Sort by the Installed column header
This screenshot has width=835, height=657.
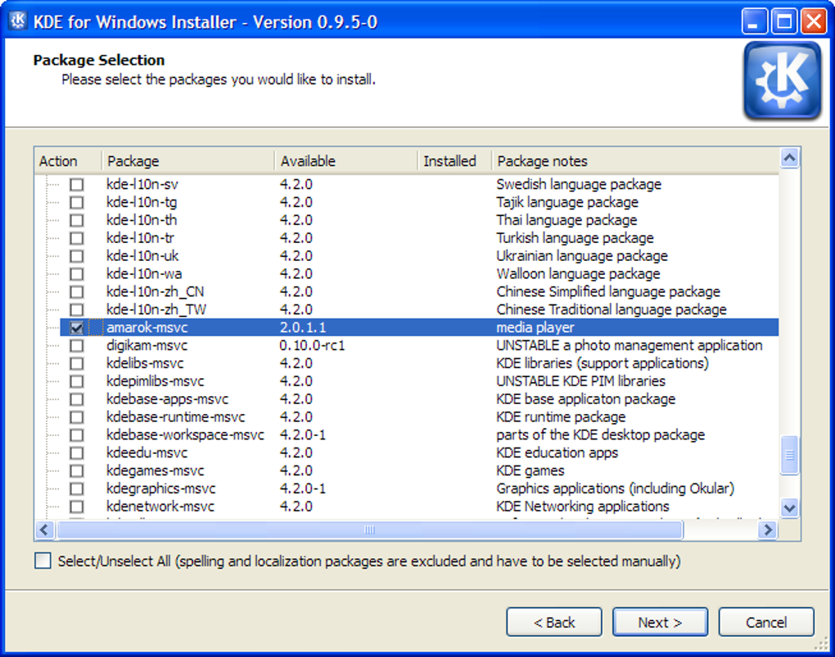[x=455, y=161]
